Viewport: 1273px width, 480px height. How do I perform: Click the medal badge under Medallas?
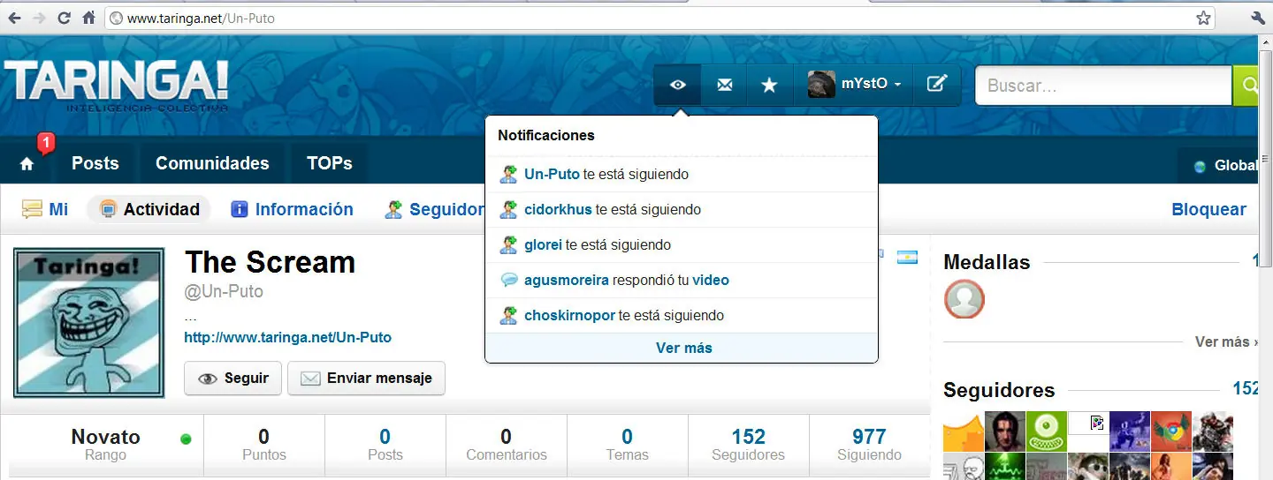pyautogui.click(x=964, y=299)
